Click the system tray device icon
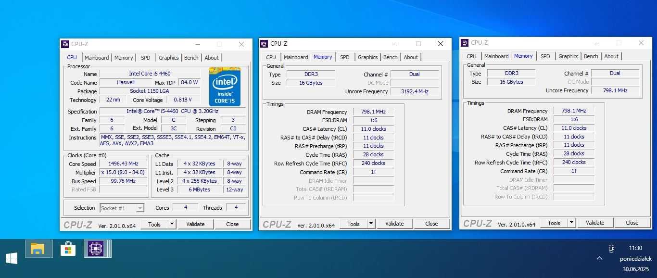Screen dimensions: 657x278 coord(611,249)
